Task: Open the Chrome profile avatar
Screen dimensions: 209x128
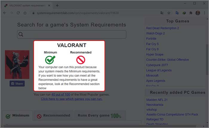Action: tap(198, 13)
